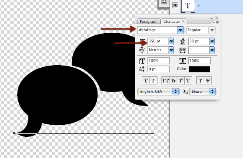Click the panel icon above the layers
The image size is (243, 158).
pyautogui.click(x=164, y=2)
